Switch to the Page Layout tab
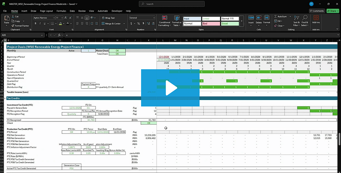Image resolution: width=341 pixels, height=173 pixels. point(46,11)
